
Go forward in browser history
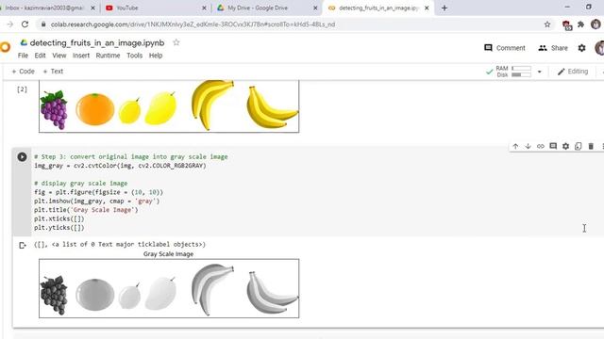(x=10, y=24)
